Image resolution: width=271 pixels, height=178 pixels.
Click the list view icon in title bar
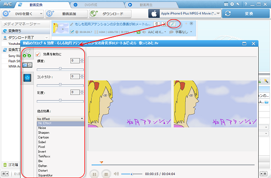click(x=226, y=4)
